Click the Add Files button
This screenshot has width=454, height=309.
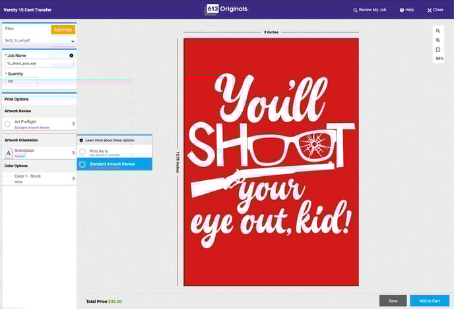[x=63, y=30]
